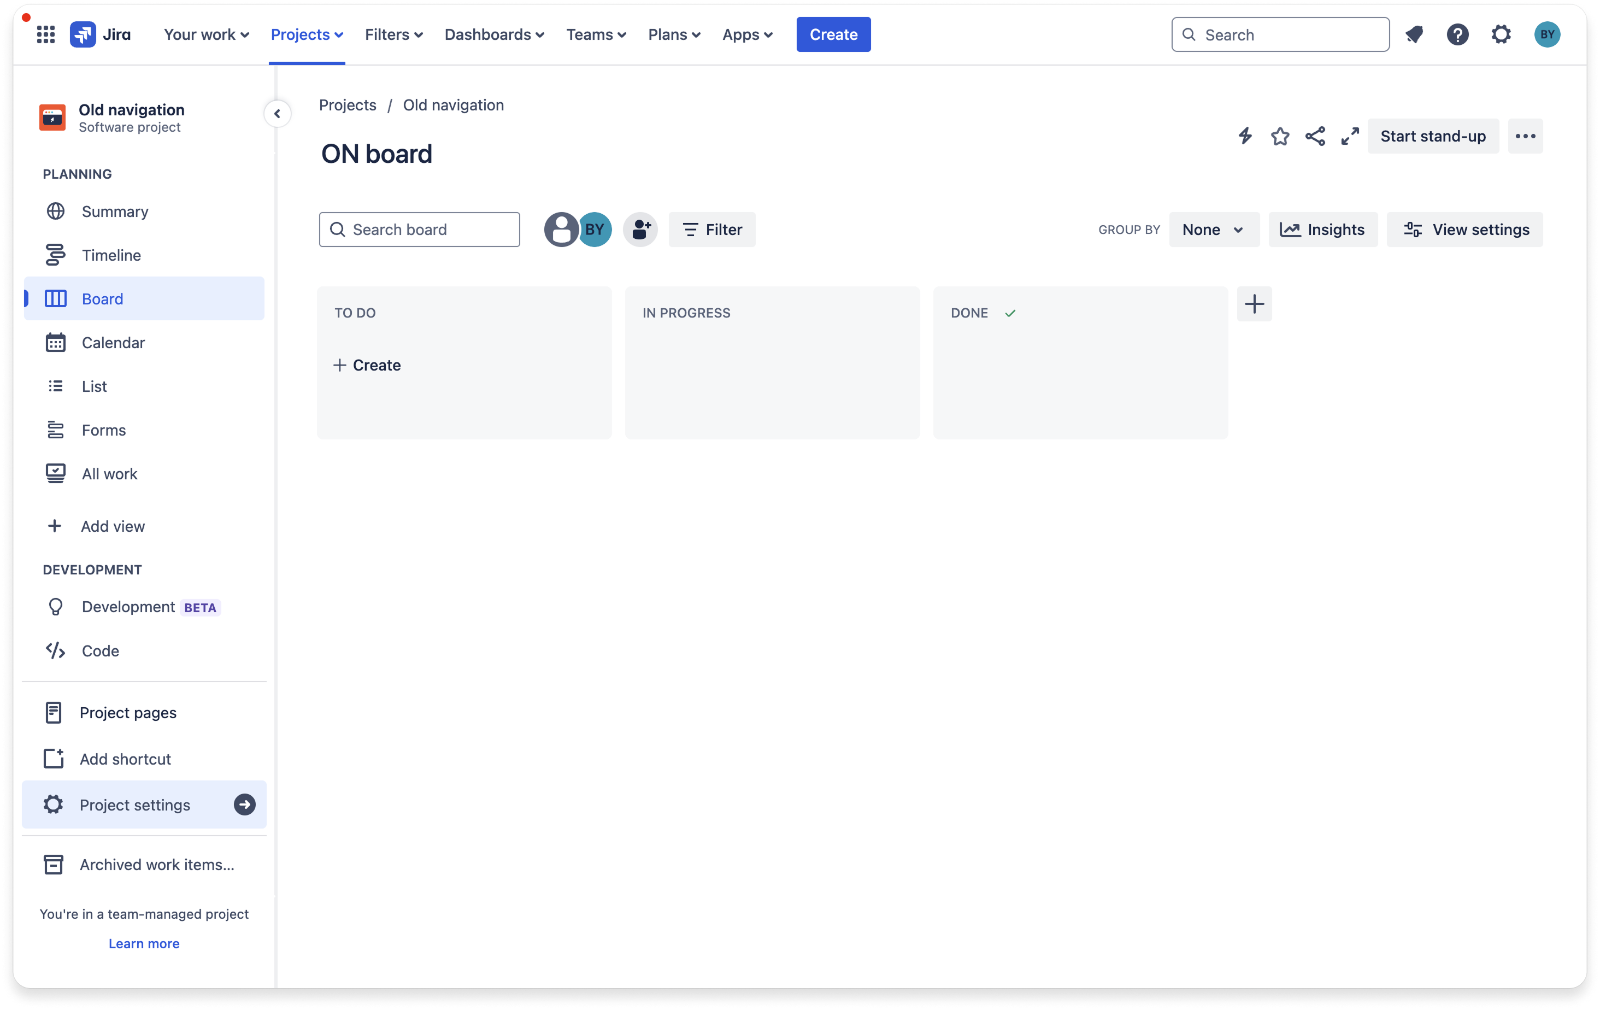The height and width of the screenshot is (1010, 1600).
Task: Open the app switcher grid icon
Action: pos(46,34)
